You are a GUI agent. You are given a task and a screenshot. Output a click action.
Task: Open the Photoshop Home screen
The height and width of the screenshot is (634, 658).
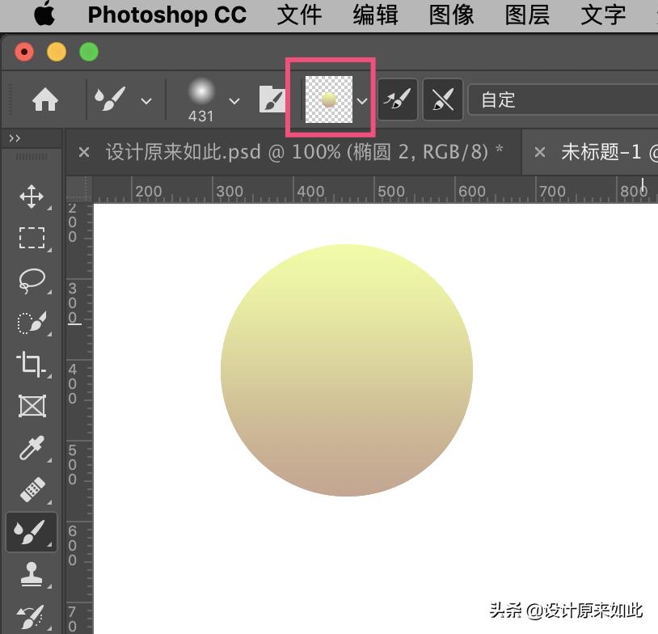click(46, 99)
